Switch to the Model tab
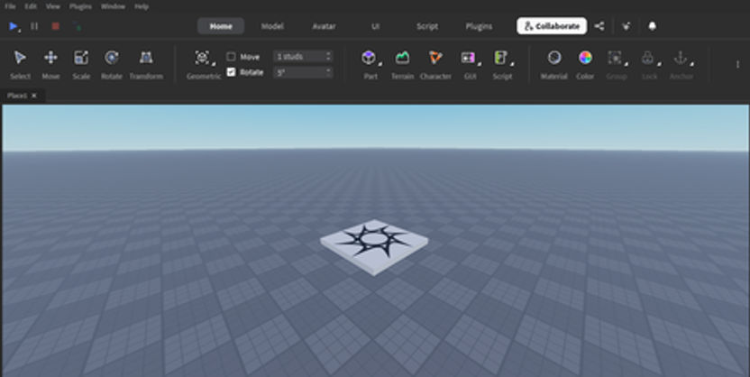The image size is (750, 377). click(x=272, y=26)
